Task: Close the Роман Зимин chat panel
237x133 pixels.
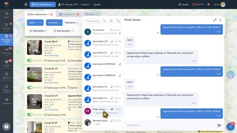Action: coord(220,20)
